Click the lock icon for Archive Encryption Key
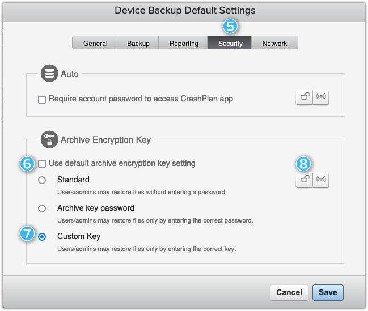The image size is (368, 311). (304, 180)
